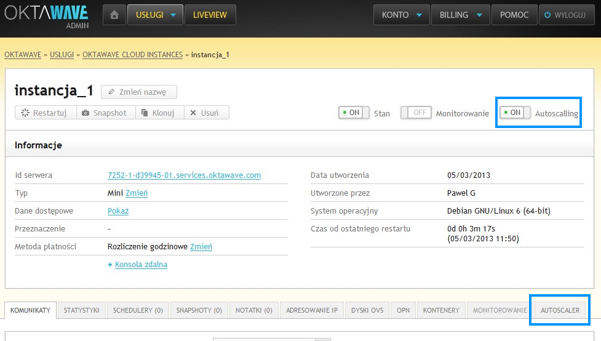Viewport: 601px width, 341px height.
Task: Switch to the KONTENERY tab
Action: pyautogui.click(x=441, y=310)
